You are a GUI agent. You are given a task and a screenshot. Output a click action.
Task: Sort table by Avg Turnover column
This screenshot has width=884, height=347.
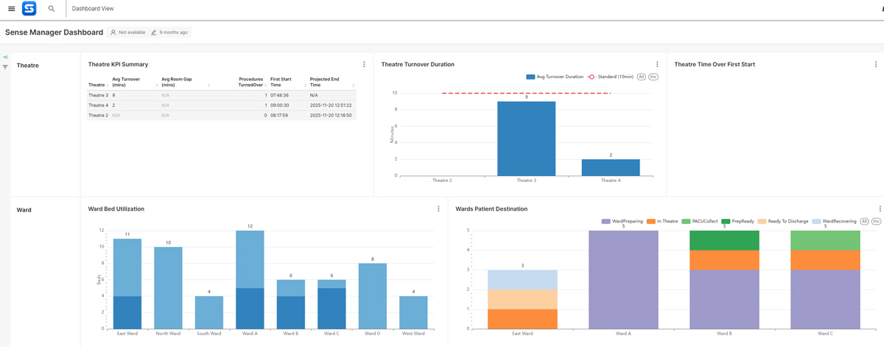click(x=126, y=82)
